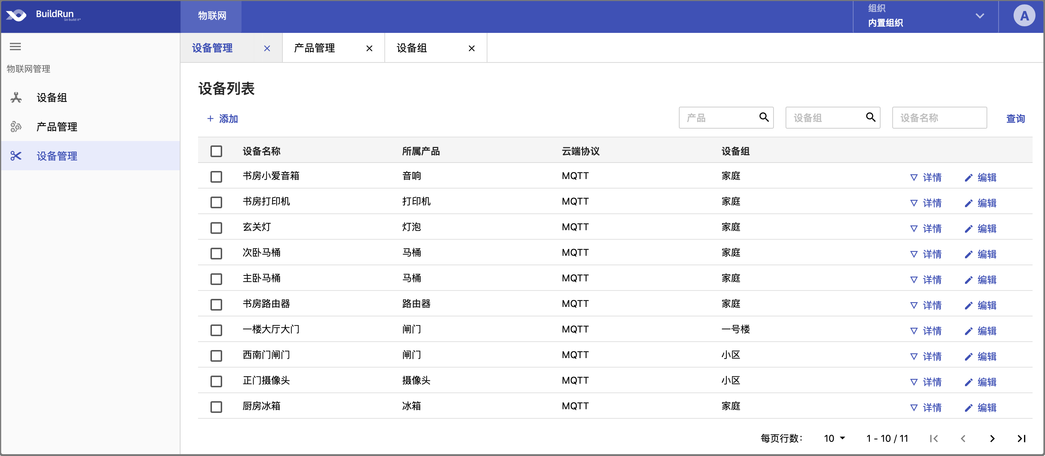Image resolution: width=1045 pixels, height=456 pixels.
Task: Expand 详情 for 一楼大厅大门 device
Action: point(926,331)
